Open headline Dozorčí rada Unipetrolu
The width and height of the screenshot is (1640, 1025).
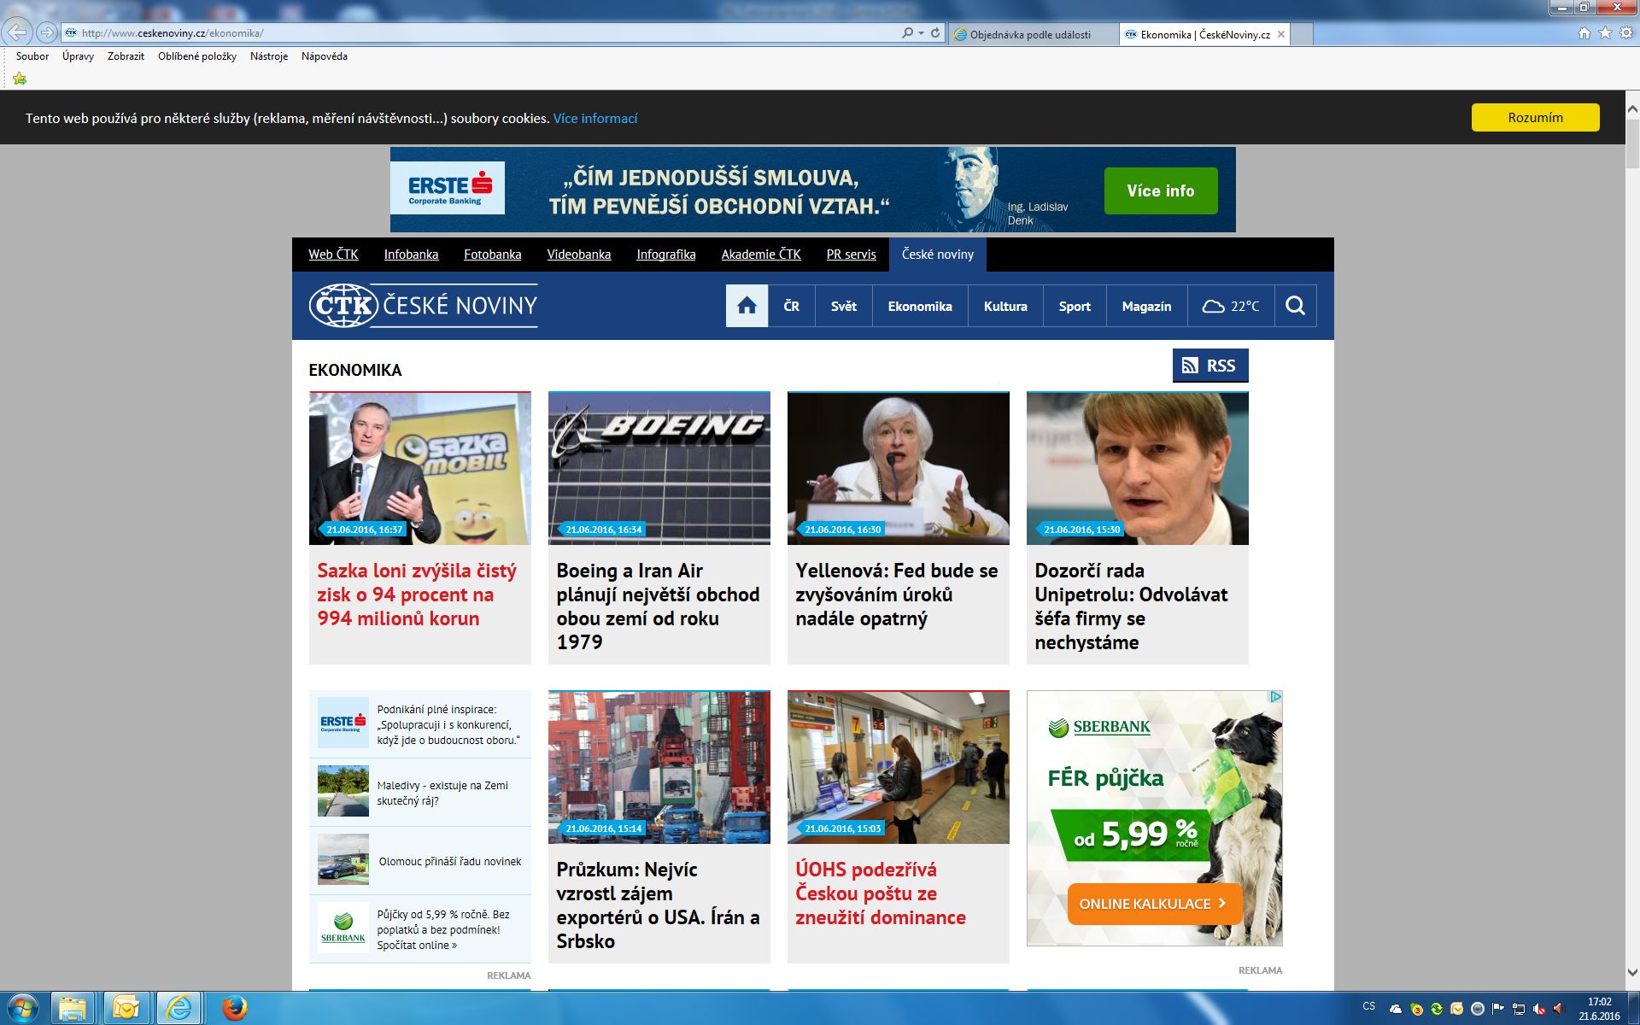tap(1131, 606)
